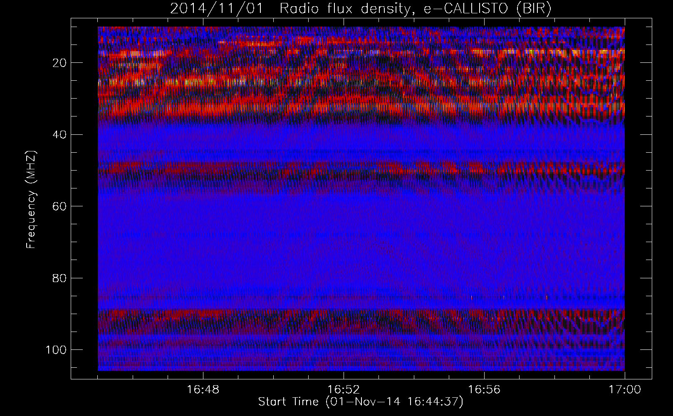
Task: Click the 20 frequency tick label
Action: pos(60,63)
